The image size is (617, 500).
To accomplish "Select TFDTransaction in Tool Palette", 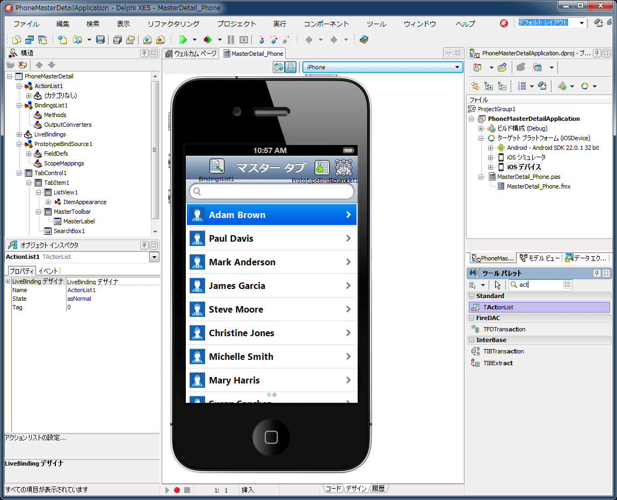I will pos(504,329).
